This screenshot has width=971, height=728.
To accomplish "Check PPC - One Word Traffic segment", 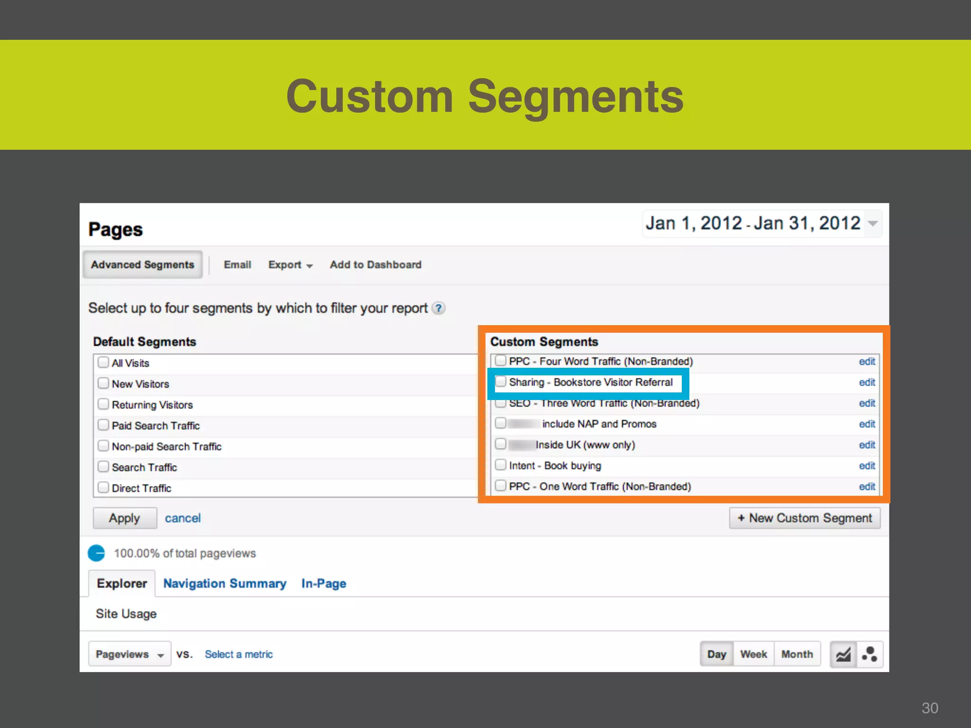I will 501,486.
